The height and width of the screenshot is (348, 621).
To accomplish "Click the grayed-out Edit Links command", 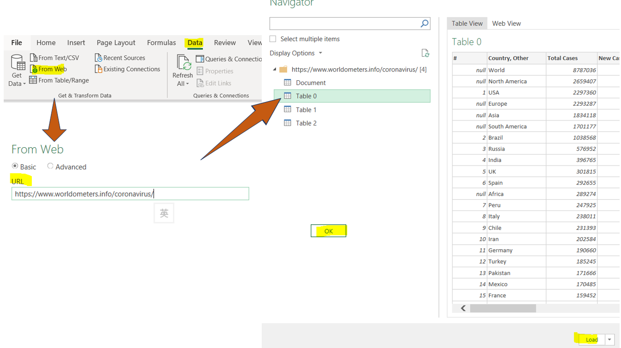I will tap(214, 83).
